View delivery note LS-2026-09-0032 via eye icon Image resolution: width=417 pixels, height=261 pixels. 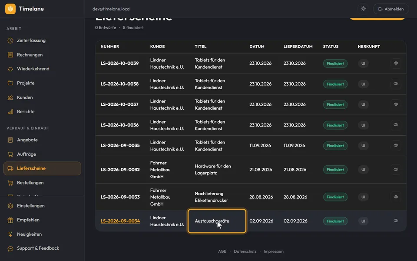click(x=396, y=169)
